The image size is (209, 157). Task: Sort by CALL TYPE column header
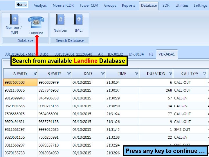pos(190,74)
